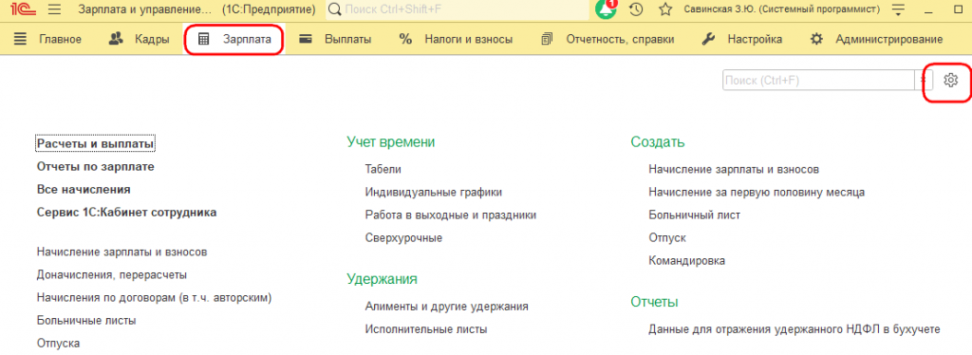The image size is (972, 355).
Task: Create Начисление за первую половину месяца
Action: click(x=757, y=192)
